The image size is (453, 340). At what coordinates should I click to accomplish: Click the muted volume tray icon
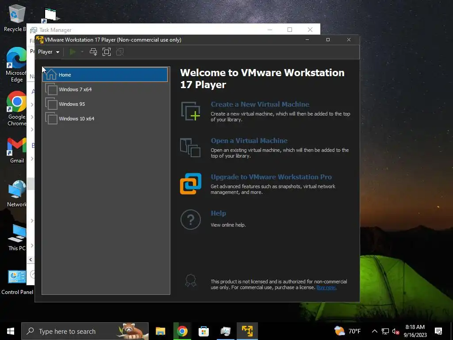click(395, 331)
